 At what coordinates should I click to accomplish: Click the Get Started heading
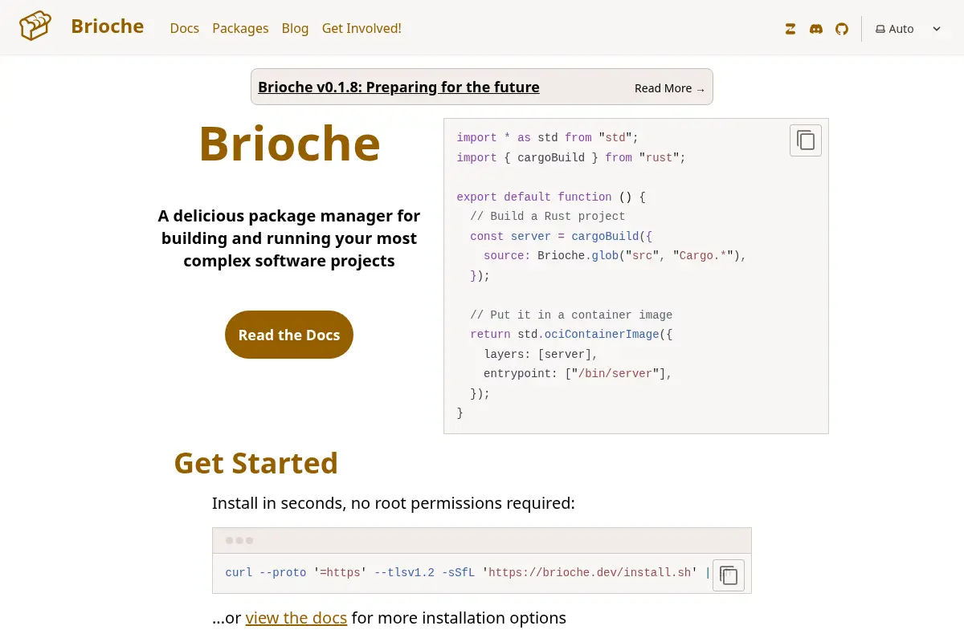tap(256, 463)
